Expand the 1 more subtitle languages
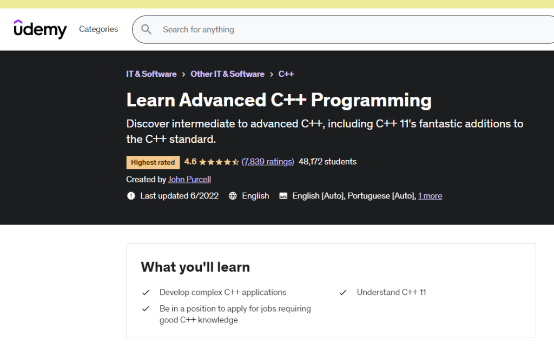 click(x=430, y=195)
